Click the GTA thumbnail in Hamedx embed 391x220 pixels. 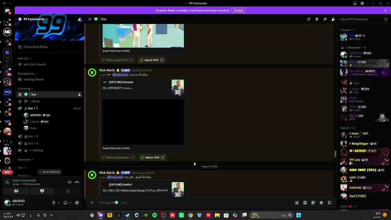[x=178, y=88]
